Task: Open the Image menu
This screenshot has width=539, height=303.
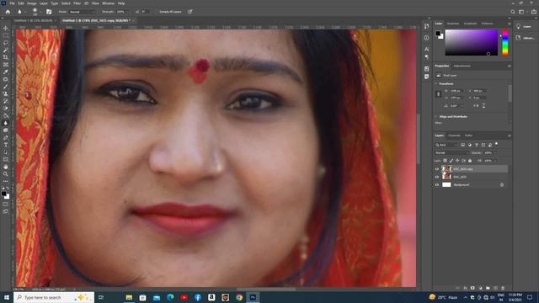Action: 32,3
